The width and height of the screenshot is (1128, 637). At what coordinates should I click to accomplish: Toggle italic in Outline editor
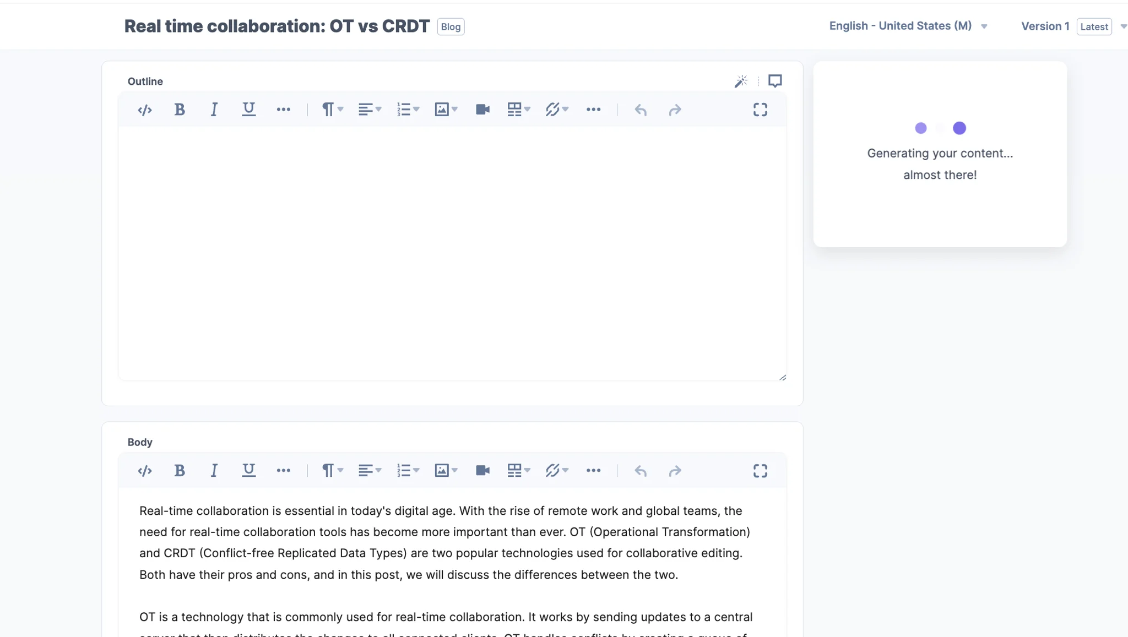[x=214, y=110]
